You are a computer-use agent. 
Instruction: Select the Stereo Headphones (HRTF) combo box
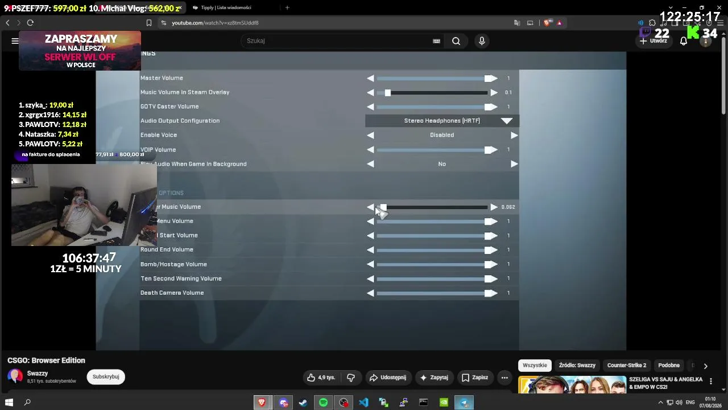coord(442,121)
